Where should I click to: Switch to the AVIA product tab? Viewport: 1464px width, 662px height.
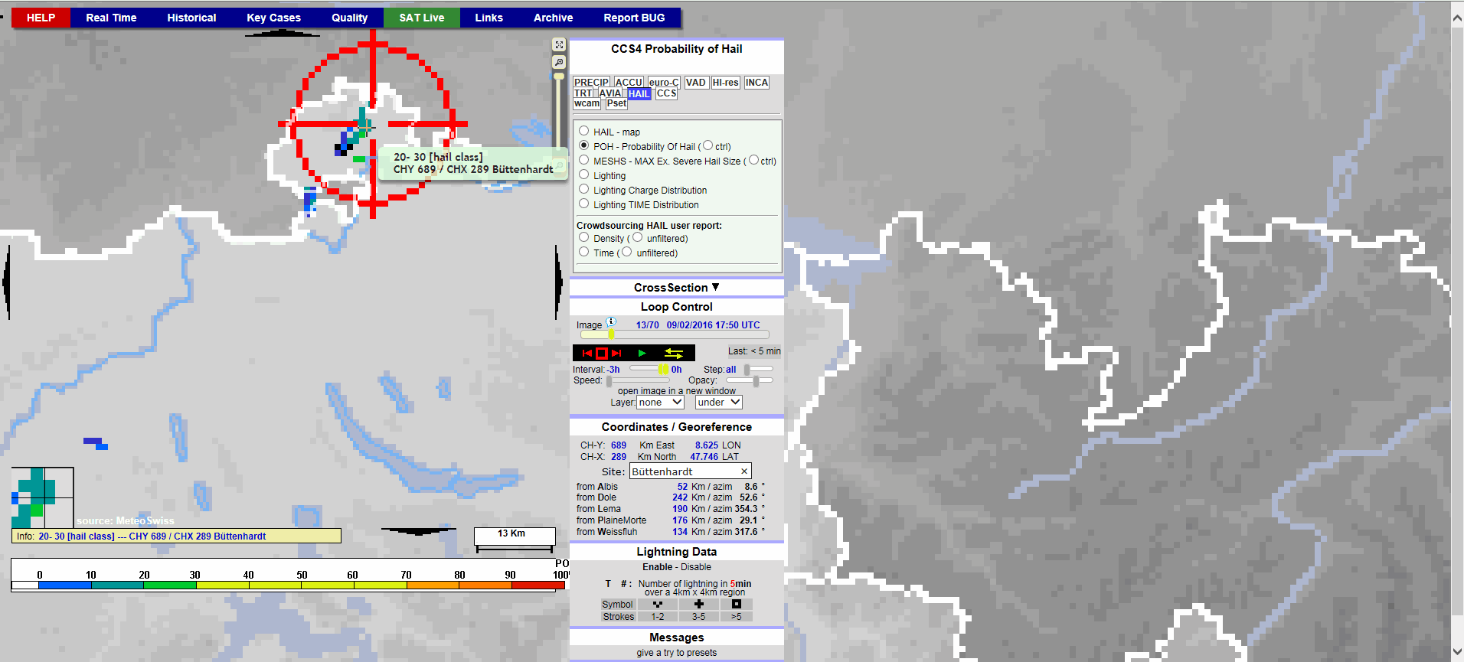tap(610, 93)
